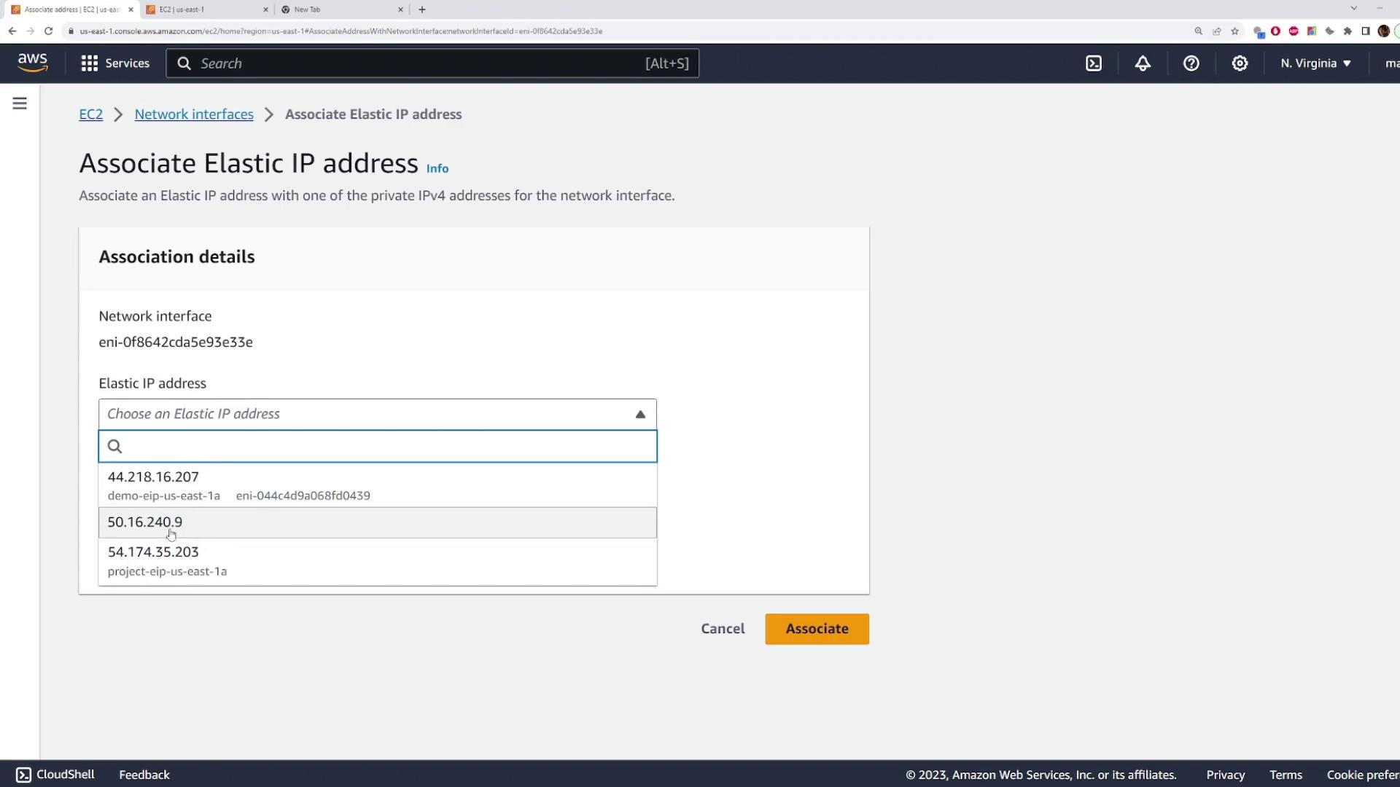Go to Network interfaces breadcrumb link
This screenshot has height=787, width=1400.
194,114
